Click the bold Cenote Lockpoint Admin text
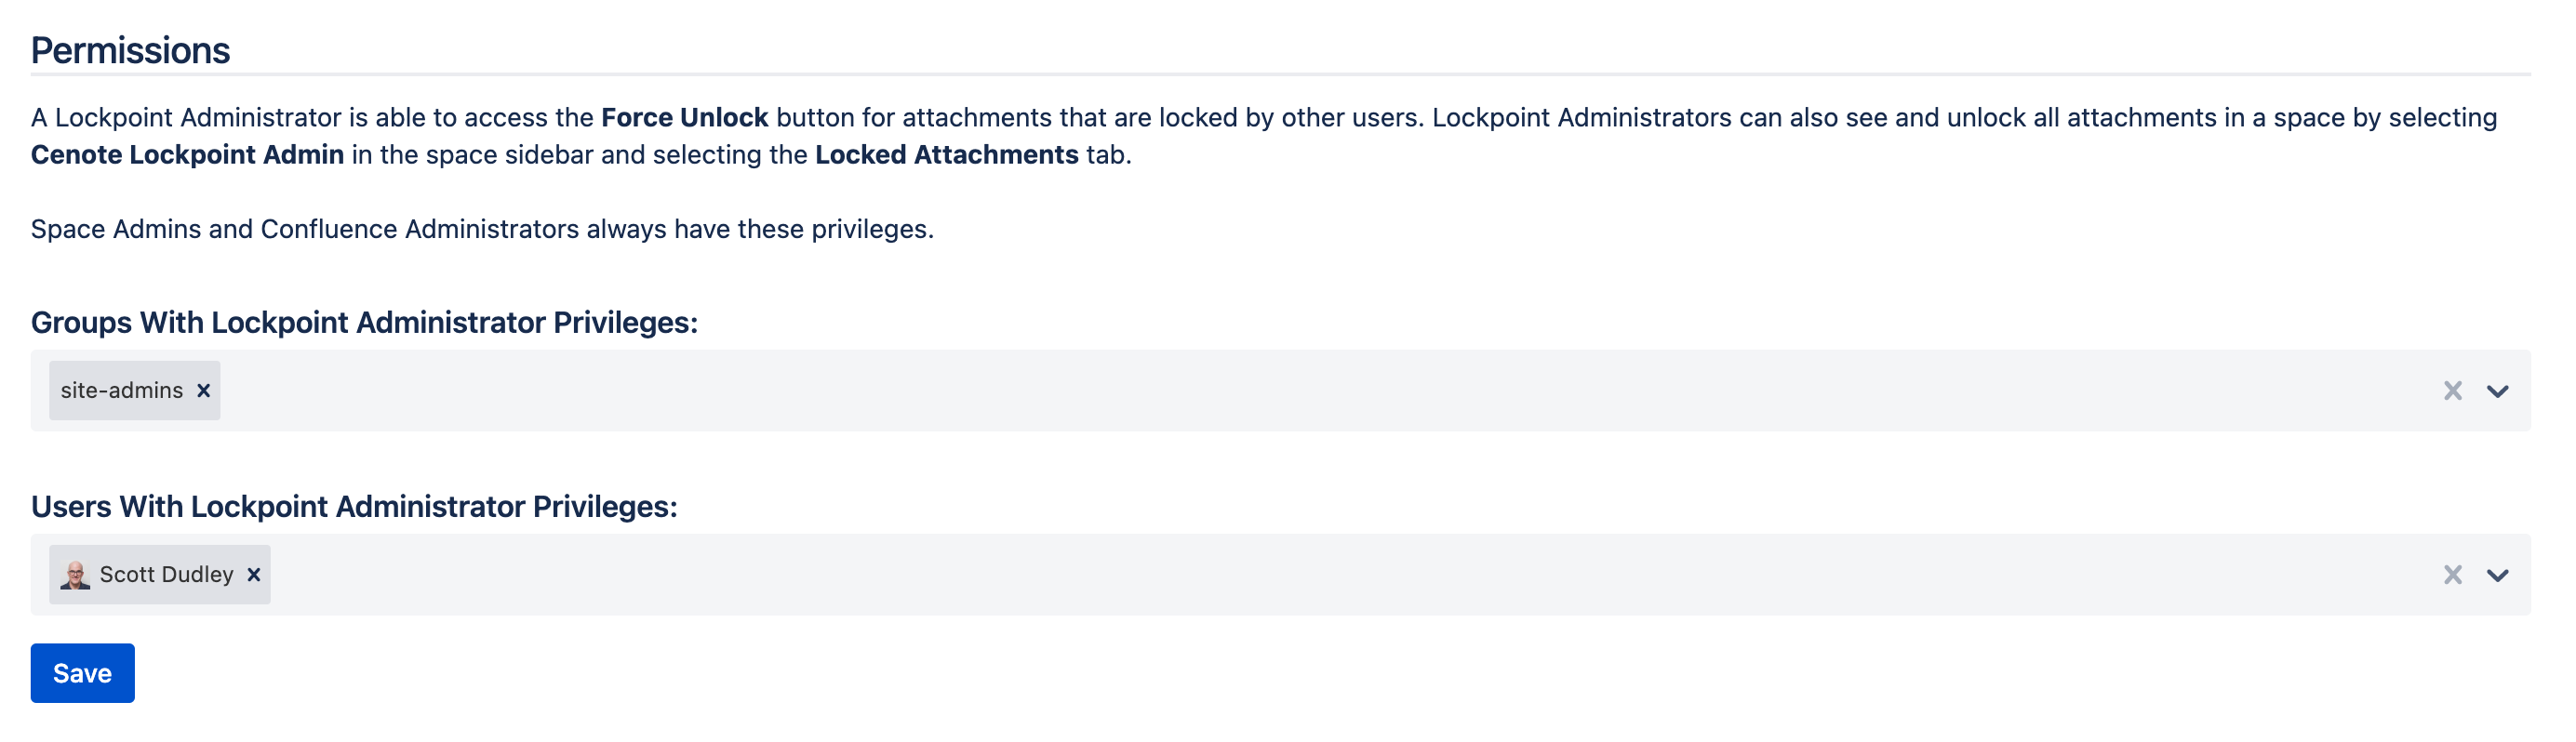 click(x=187, y=154)
